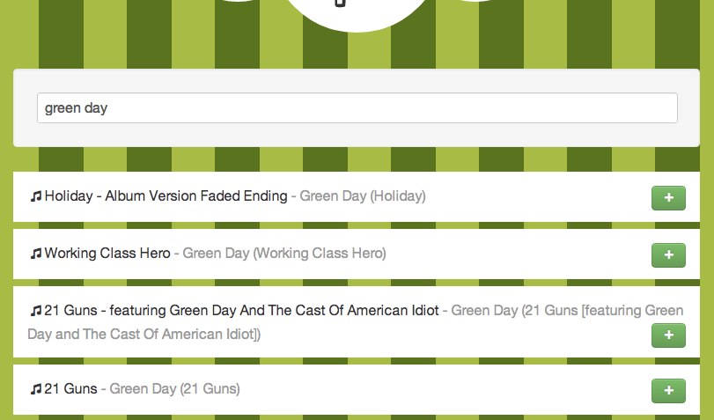Add Working Class Hero with plus button
The image size is (714, 420).
(668, 255)
